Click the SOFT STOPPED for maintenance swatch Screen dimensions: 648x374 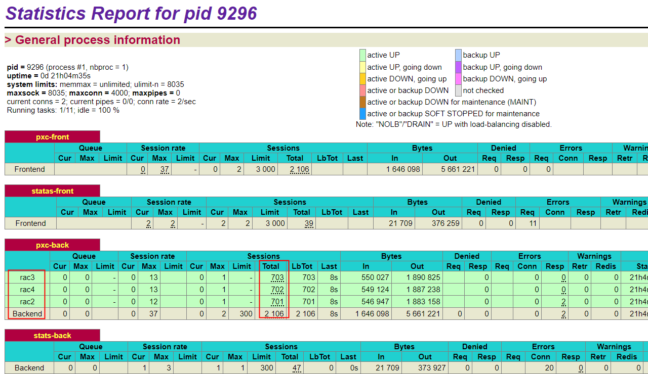tap(362, 113)
